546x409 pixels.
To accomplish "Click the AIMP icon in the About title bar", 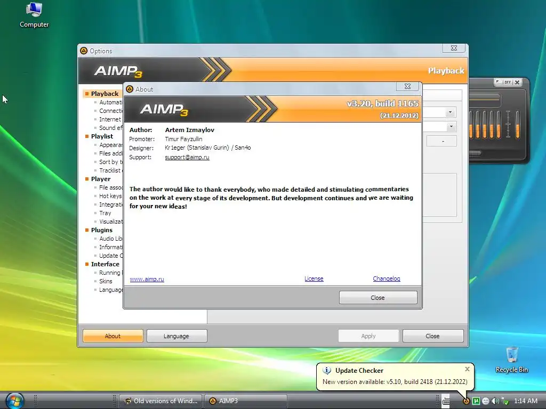I will [x=130, y=89].
